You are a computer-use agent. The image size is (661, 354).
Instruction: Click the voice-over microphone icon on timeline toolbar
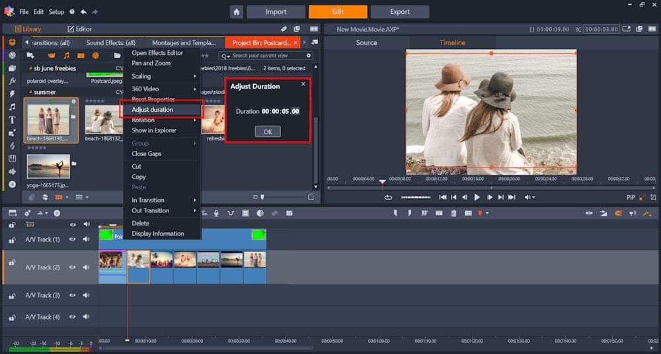tap(215, 213)
